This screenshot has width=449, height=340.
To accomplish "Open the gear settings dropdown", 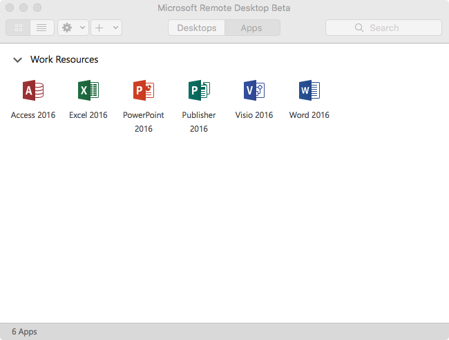I will point(73,28).
